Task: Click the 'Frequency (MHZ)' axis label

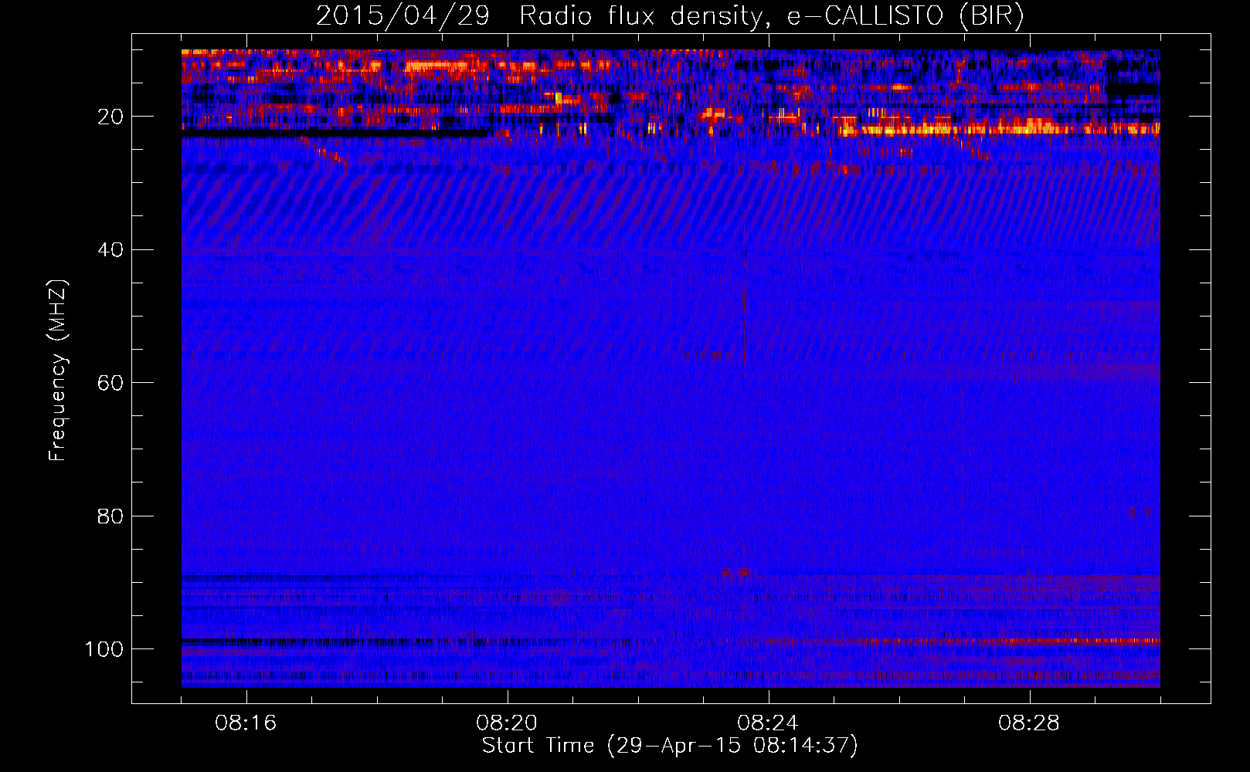Action: pyautogui.click(x=58, y=371)
